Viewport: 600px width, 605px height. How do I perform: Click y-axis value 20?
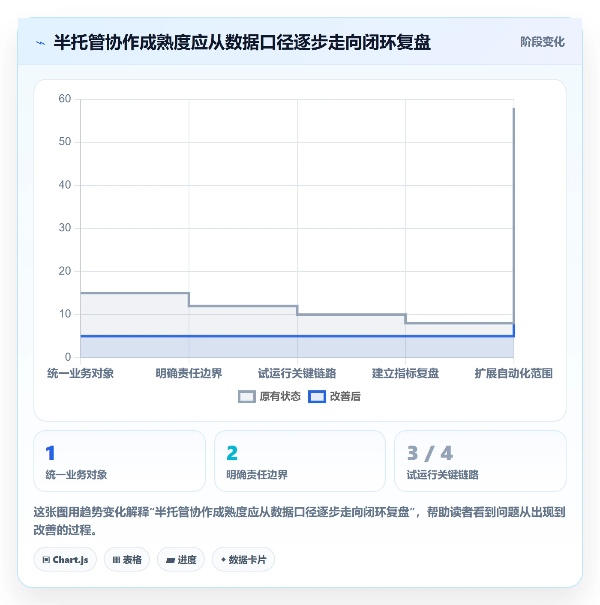click(65, 271)
